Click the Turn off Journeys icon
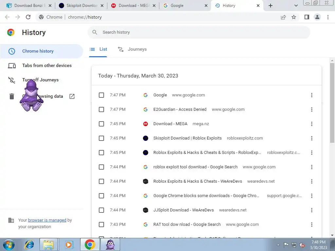The width and height of the screenshot is (335, 251). pyautogui.click(x=12, y=80)
